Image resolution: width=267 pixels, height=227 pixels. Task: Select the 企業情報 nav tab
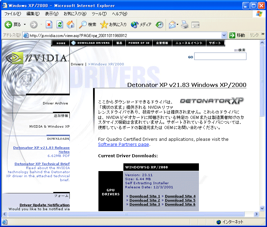(162, 43)
